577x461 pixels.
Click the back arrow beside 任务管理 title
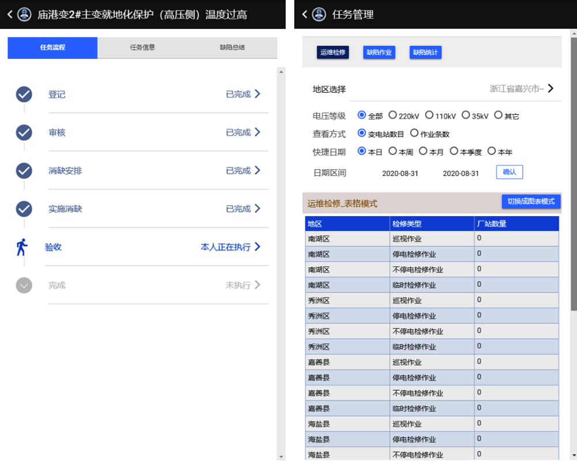tap(305, 14)
